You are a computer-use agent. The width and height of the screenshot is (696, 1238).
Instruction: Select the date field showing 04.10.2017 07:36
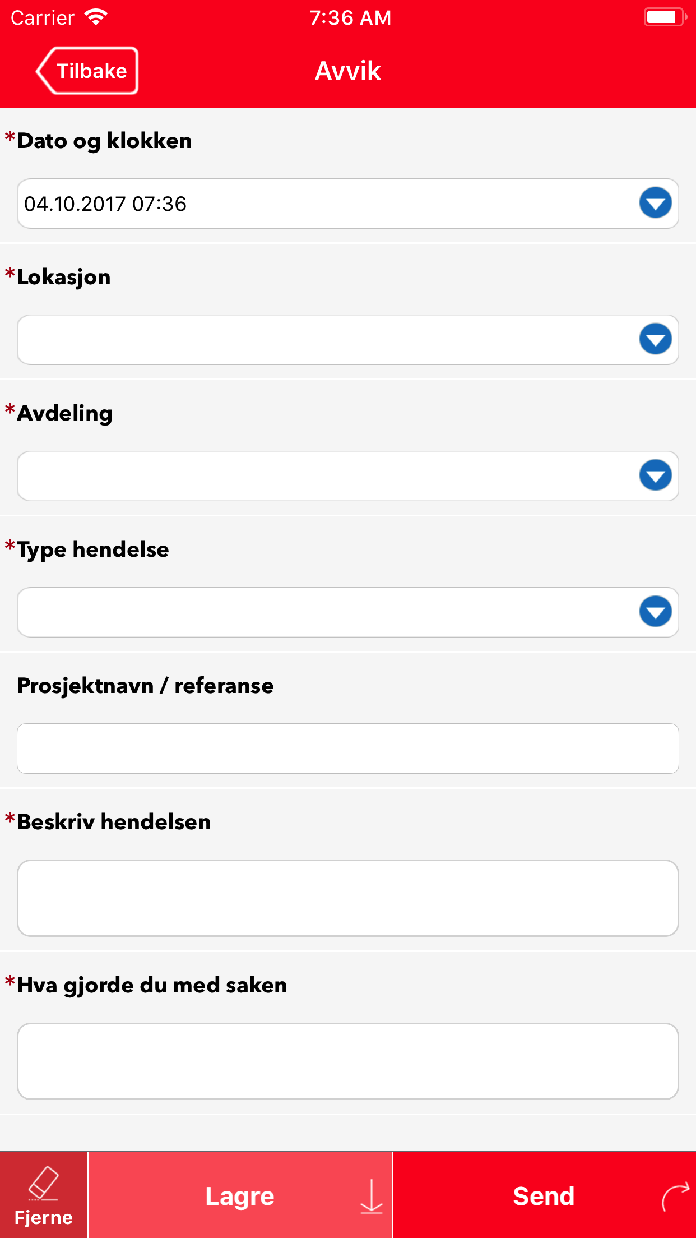pos(348,204)
